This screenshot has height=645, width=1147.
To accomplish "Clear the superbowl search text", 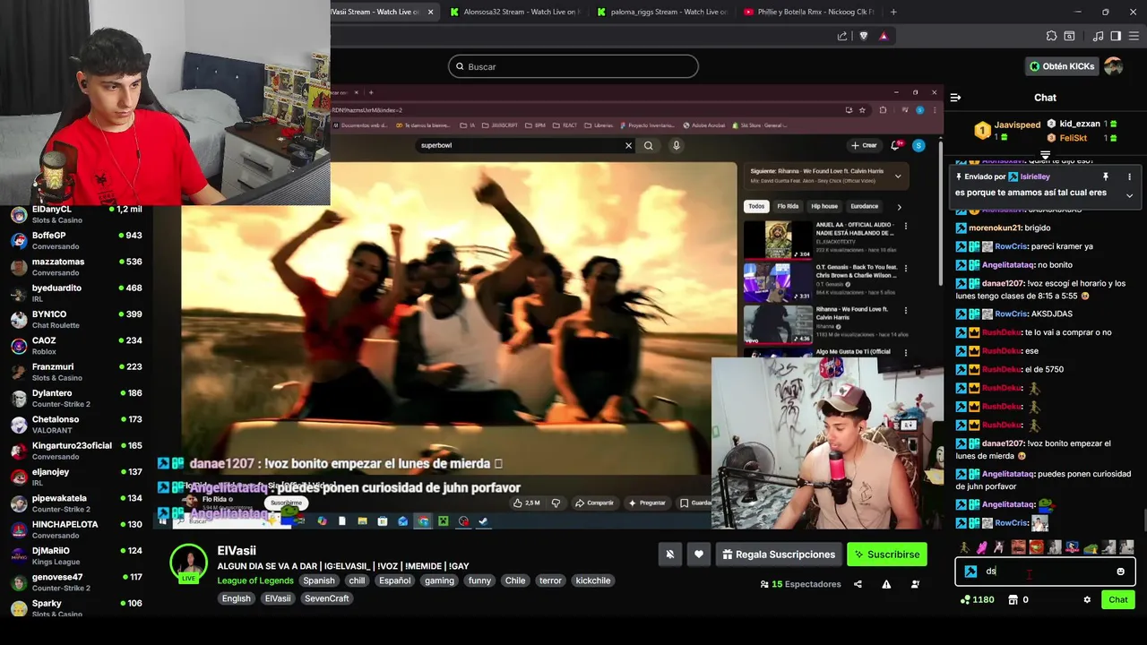I will pyautogui.click(x=628, y=145).
